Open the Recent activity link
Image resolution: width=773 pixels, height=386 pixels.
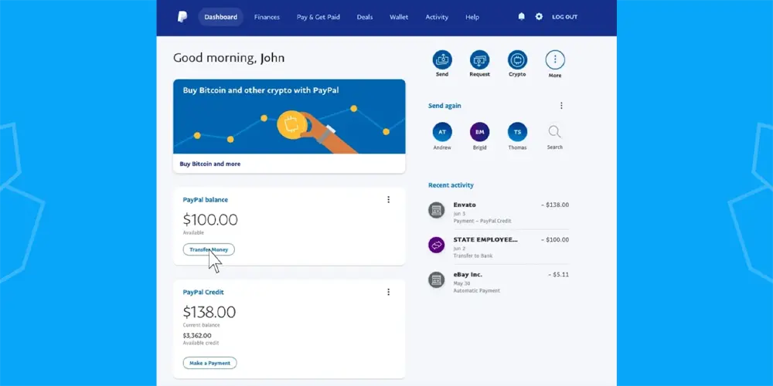(451, 185)
